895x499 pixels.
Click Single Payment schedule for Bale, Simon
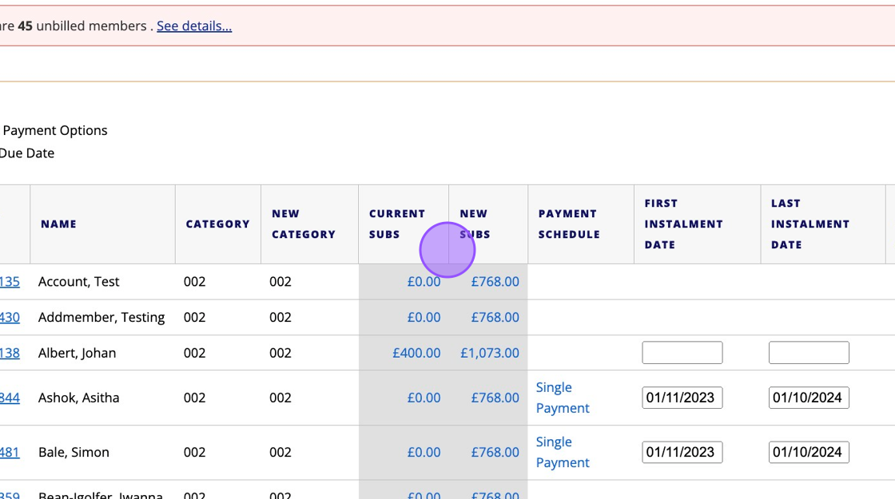[x=563, y=452]
